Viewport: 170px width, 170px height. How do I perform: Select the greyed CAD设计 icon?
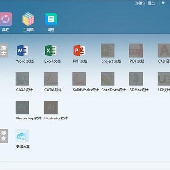coord(164,51)
